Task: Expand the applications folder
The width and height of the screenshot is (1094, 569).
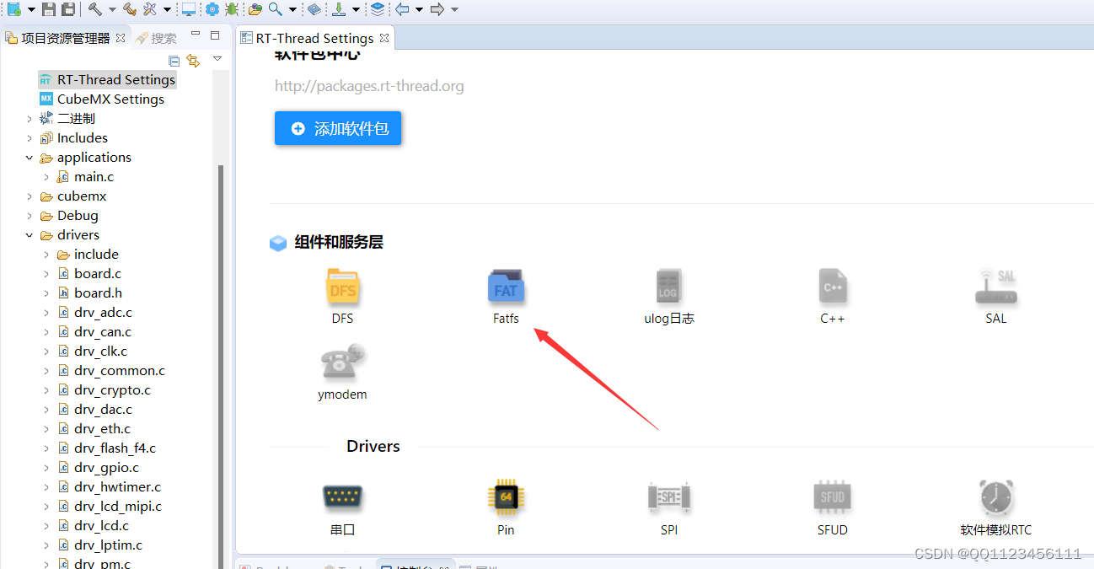Action: point(29,157)
